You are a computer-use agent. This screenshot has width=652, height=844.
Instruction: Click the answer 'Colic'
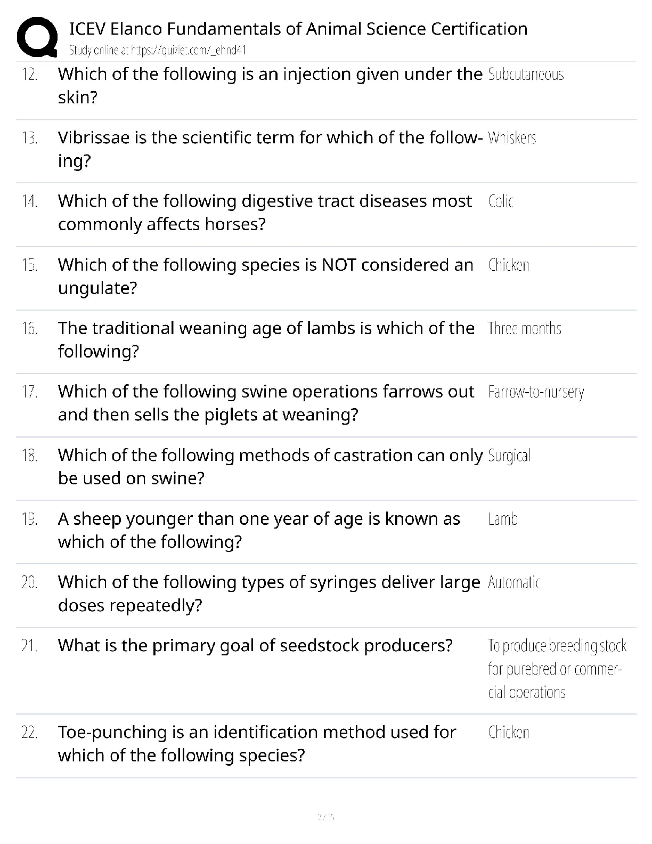(501, 201)
